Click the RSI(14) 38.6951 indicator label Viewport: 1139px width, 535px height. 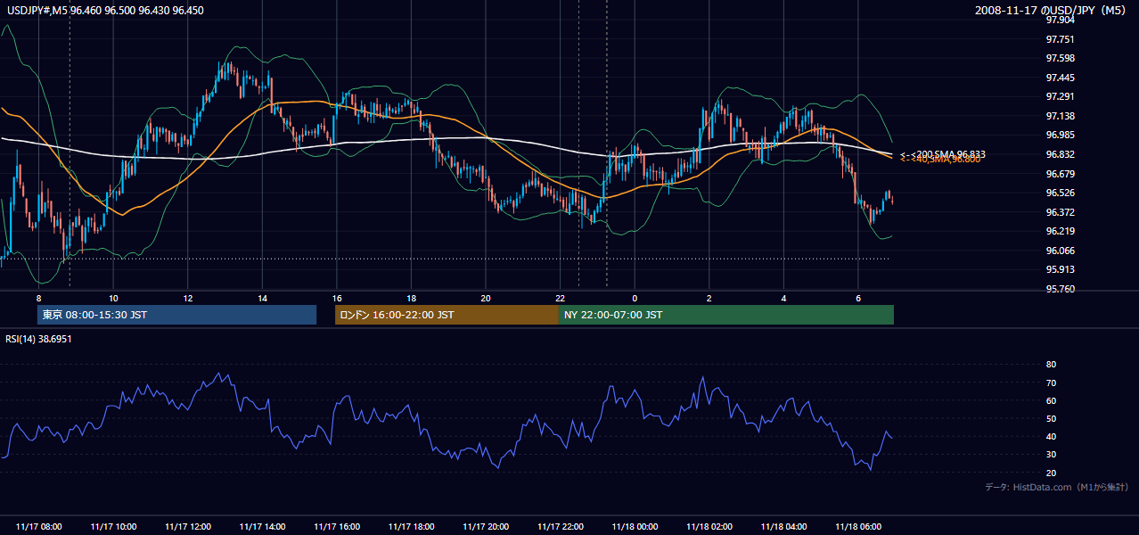[38, 339]
